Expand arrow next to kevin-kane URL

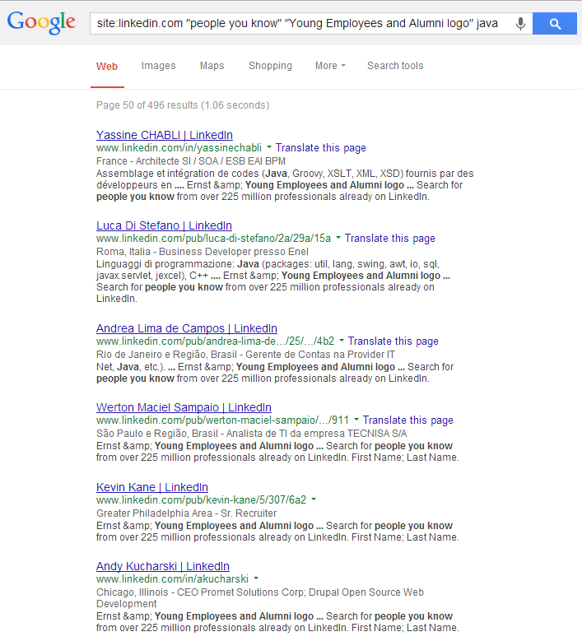point(314,499)
